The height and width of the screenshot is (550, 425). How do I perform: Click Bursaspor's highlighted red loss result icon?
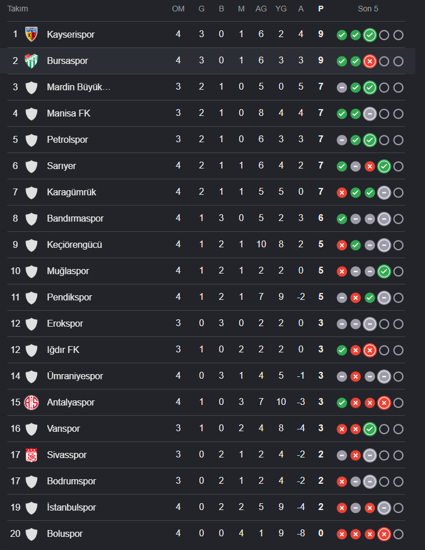coord(370,61)
